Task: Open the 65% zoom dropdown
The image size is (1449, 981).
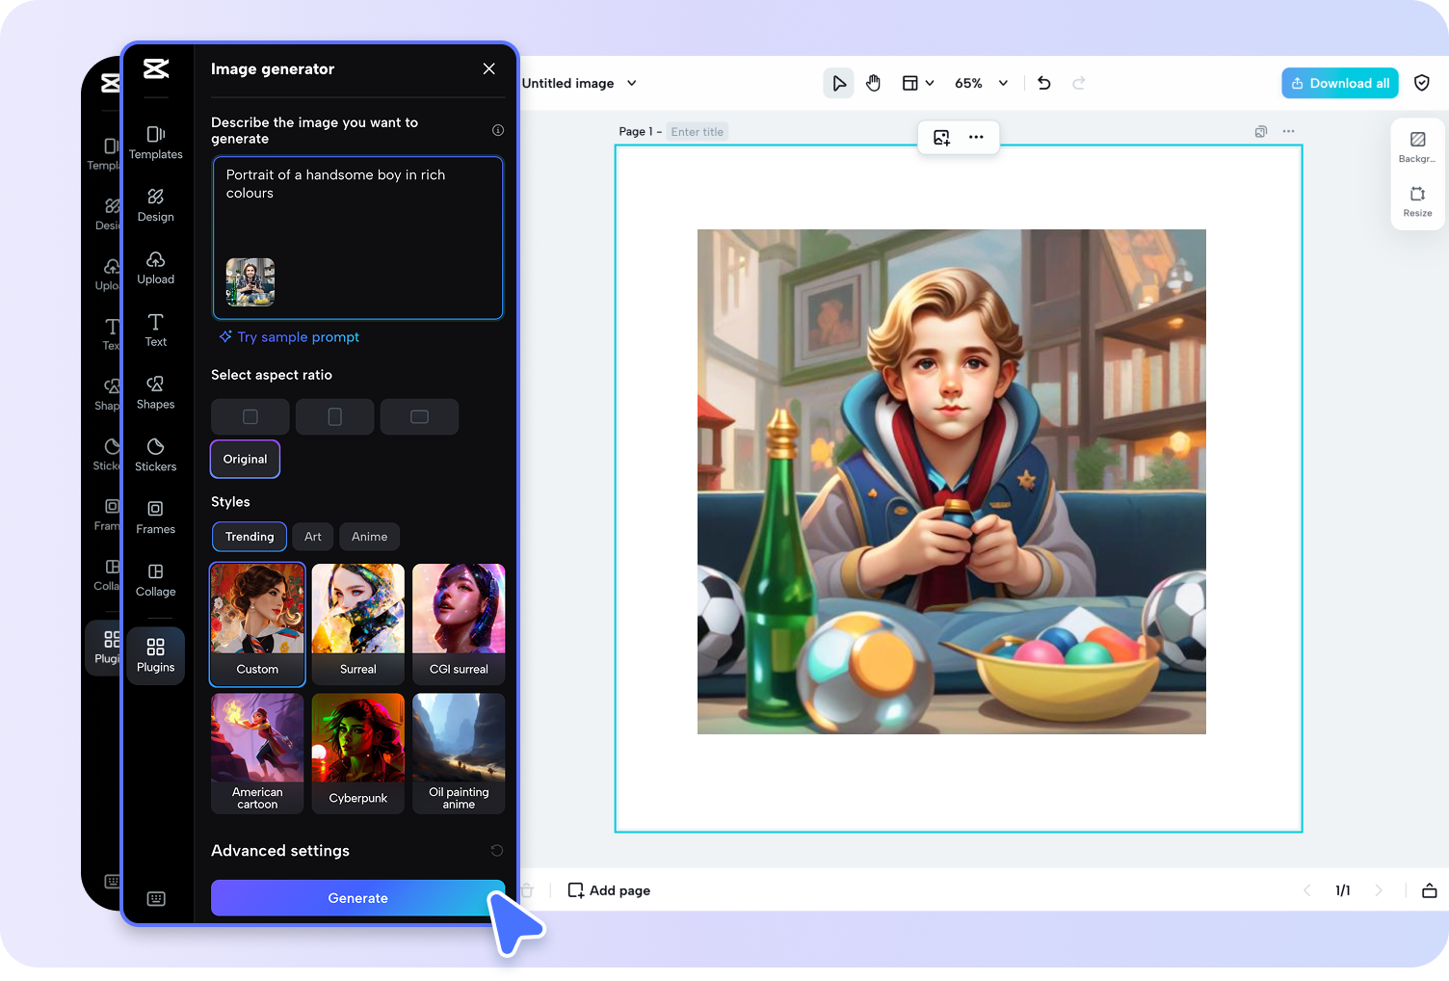Action: pos(981,83)
